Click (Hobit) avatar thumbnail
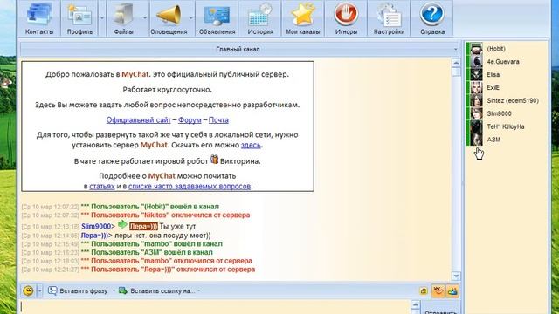Image resolution: width=559 pixels, height=314 pixels. coord(476,49)
